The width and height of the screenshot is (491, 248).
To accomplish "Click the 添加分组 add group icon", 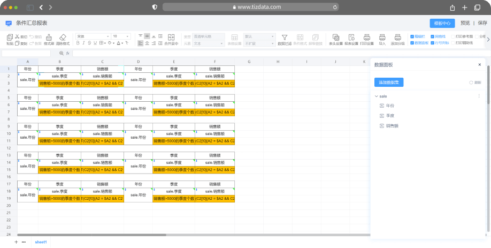I will [397, 37].
